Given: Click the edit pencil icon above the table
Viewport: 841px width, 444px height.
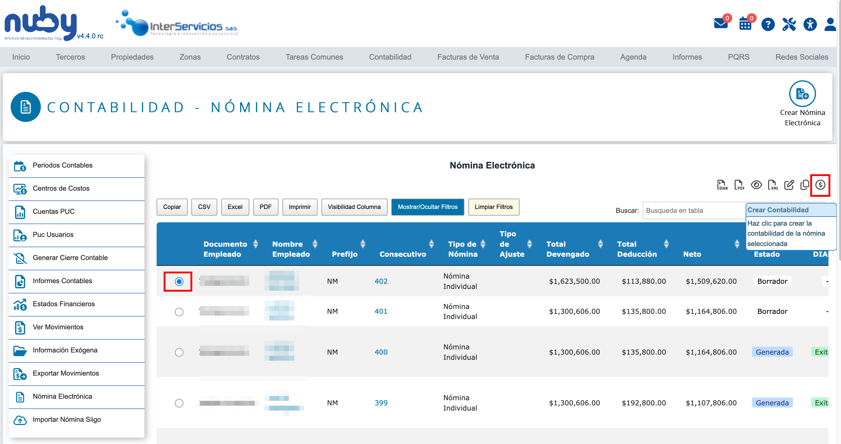Looking at the screenshot, I should pyautogui.click(x=789, y=185).
